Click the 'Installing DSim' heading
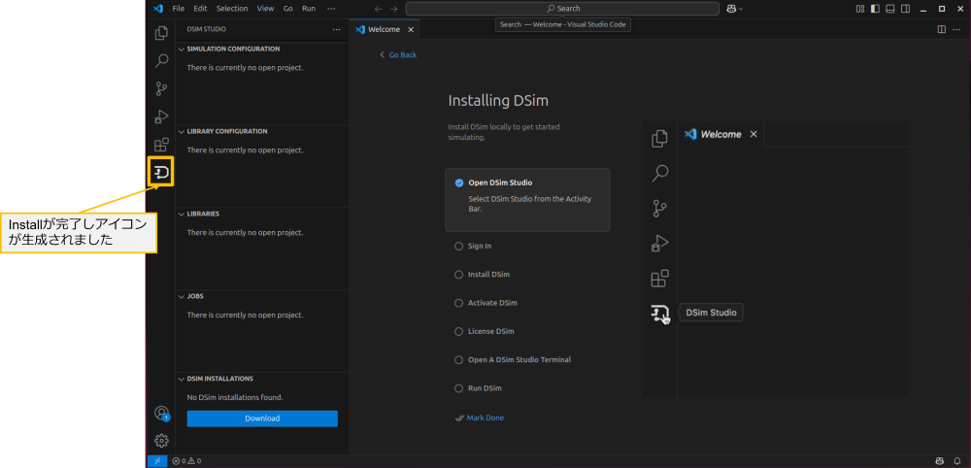This screenshot has width=971, height=468. tap(498, 100)
